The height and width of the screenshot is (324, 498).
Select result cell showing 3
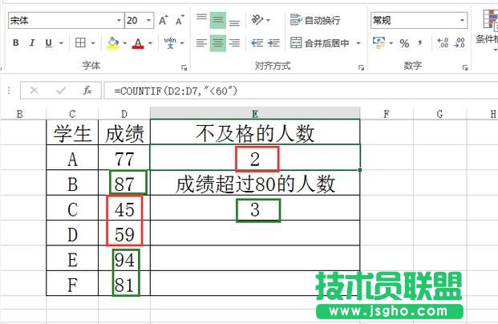tap(255, 208)
